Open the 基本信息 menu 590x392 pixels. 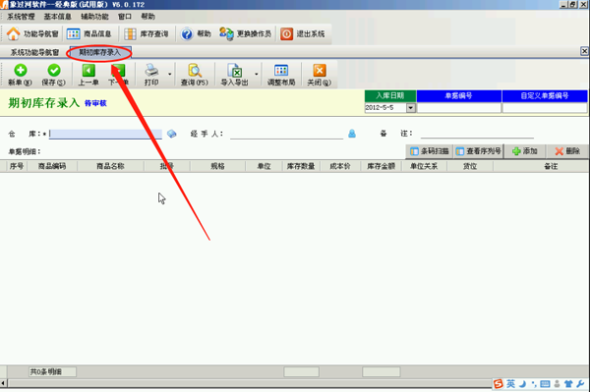(x=58, y=17)
